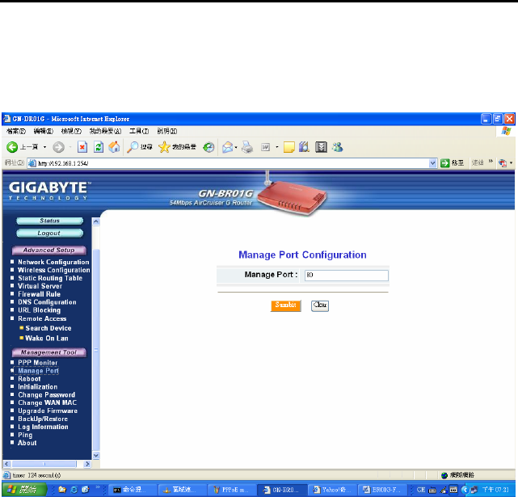Open the Search magnifier tool

click(133, 147)
